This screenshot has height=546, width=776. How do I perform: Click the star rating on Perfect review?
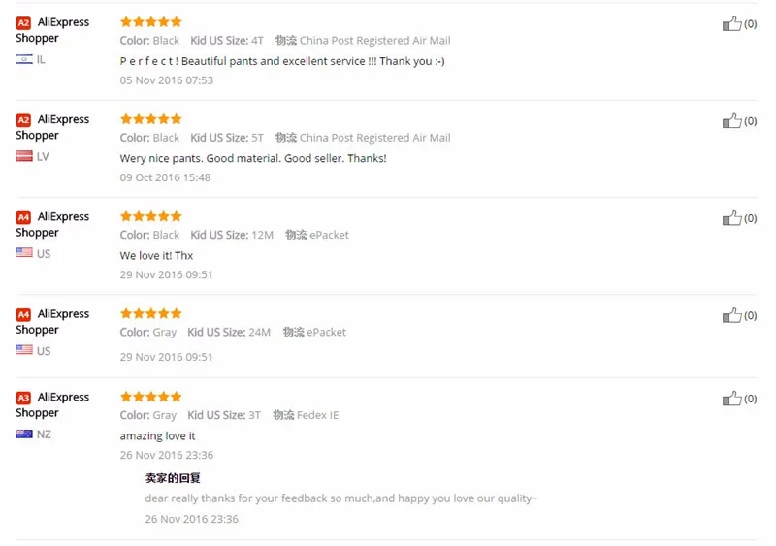151,21
